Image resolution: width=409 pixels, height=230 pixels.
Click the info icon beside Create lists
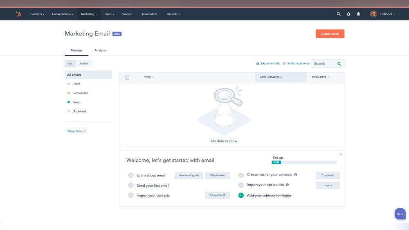tap(296, 174)
